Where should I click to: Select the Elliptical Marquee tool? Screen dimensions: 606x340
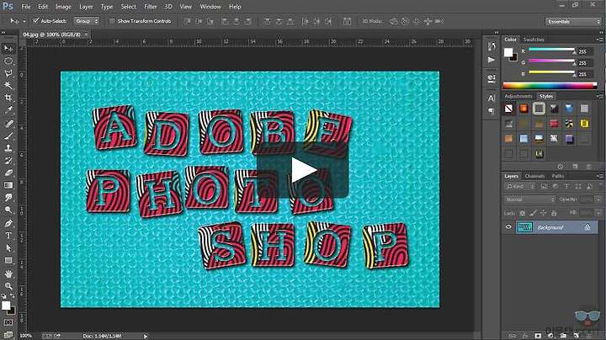[x=8, y=61]
